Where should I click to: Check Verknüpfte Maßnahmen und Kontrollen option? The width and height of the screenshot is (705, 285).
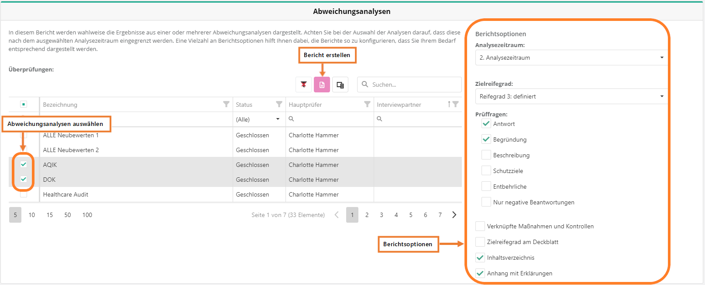coord(480,226)
